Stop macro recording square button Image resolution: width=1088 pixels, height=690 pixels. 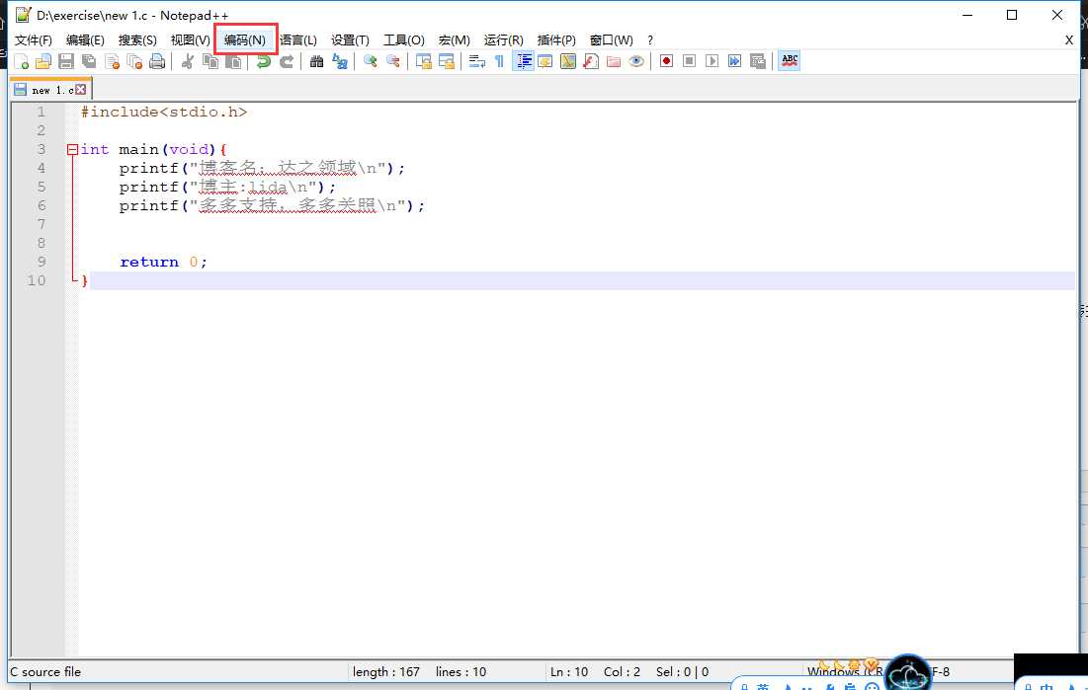click(x=689, y=62)
